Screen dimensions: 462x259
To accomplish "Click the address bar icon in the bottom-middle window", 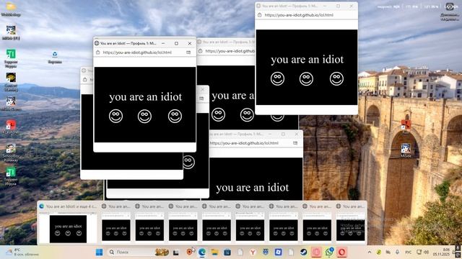I will [x=295, y=143].
